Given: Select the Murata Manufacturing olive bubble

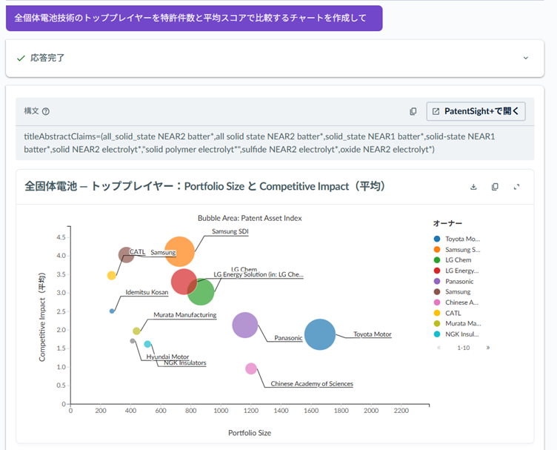Looking at the screenshot, I should pos(136,331).
